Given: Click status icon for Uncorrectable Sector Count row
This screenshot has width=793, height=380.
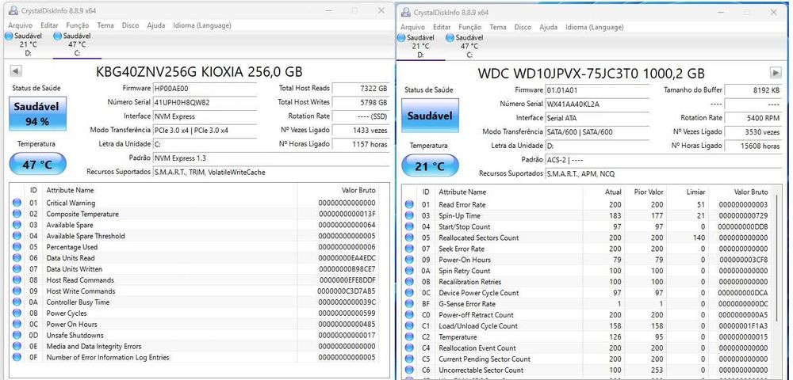Looking at the screenshot, I should (x=410, y=370).
